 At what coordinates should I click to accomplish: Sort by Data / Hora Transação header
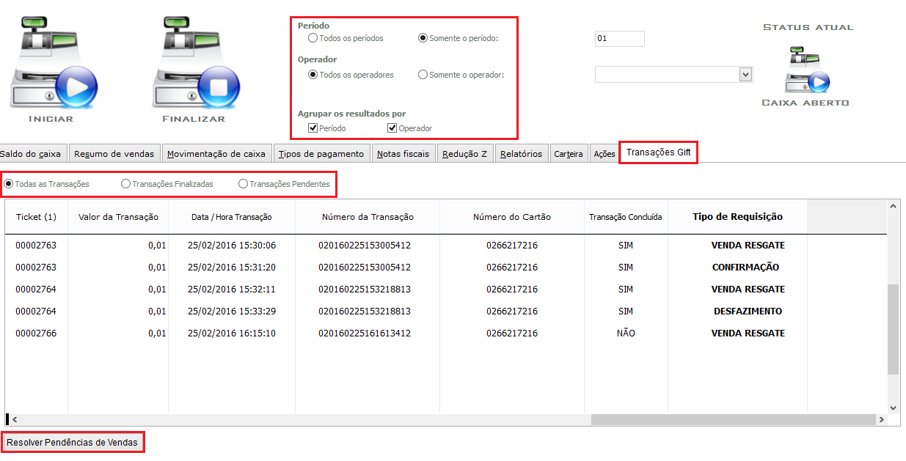(232, 217)
